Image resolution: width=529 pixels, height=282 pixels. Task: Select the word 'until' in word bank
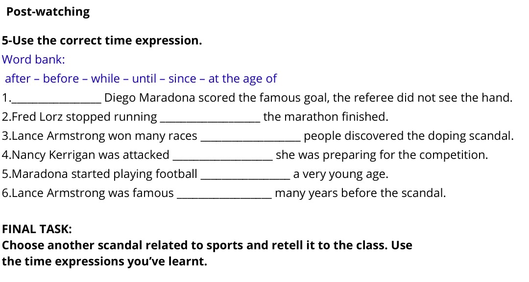coord(144,79)
